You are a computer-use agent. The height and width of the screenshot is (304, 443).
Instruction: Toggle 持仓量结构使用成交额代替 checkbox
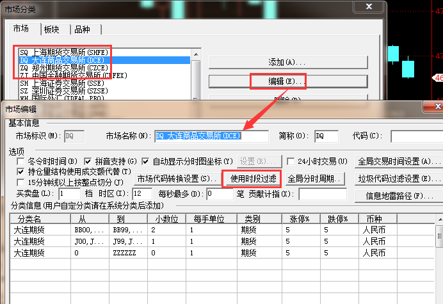point(21,172)
